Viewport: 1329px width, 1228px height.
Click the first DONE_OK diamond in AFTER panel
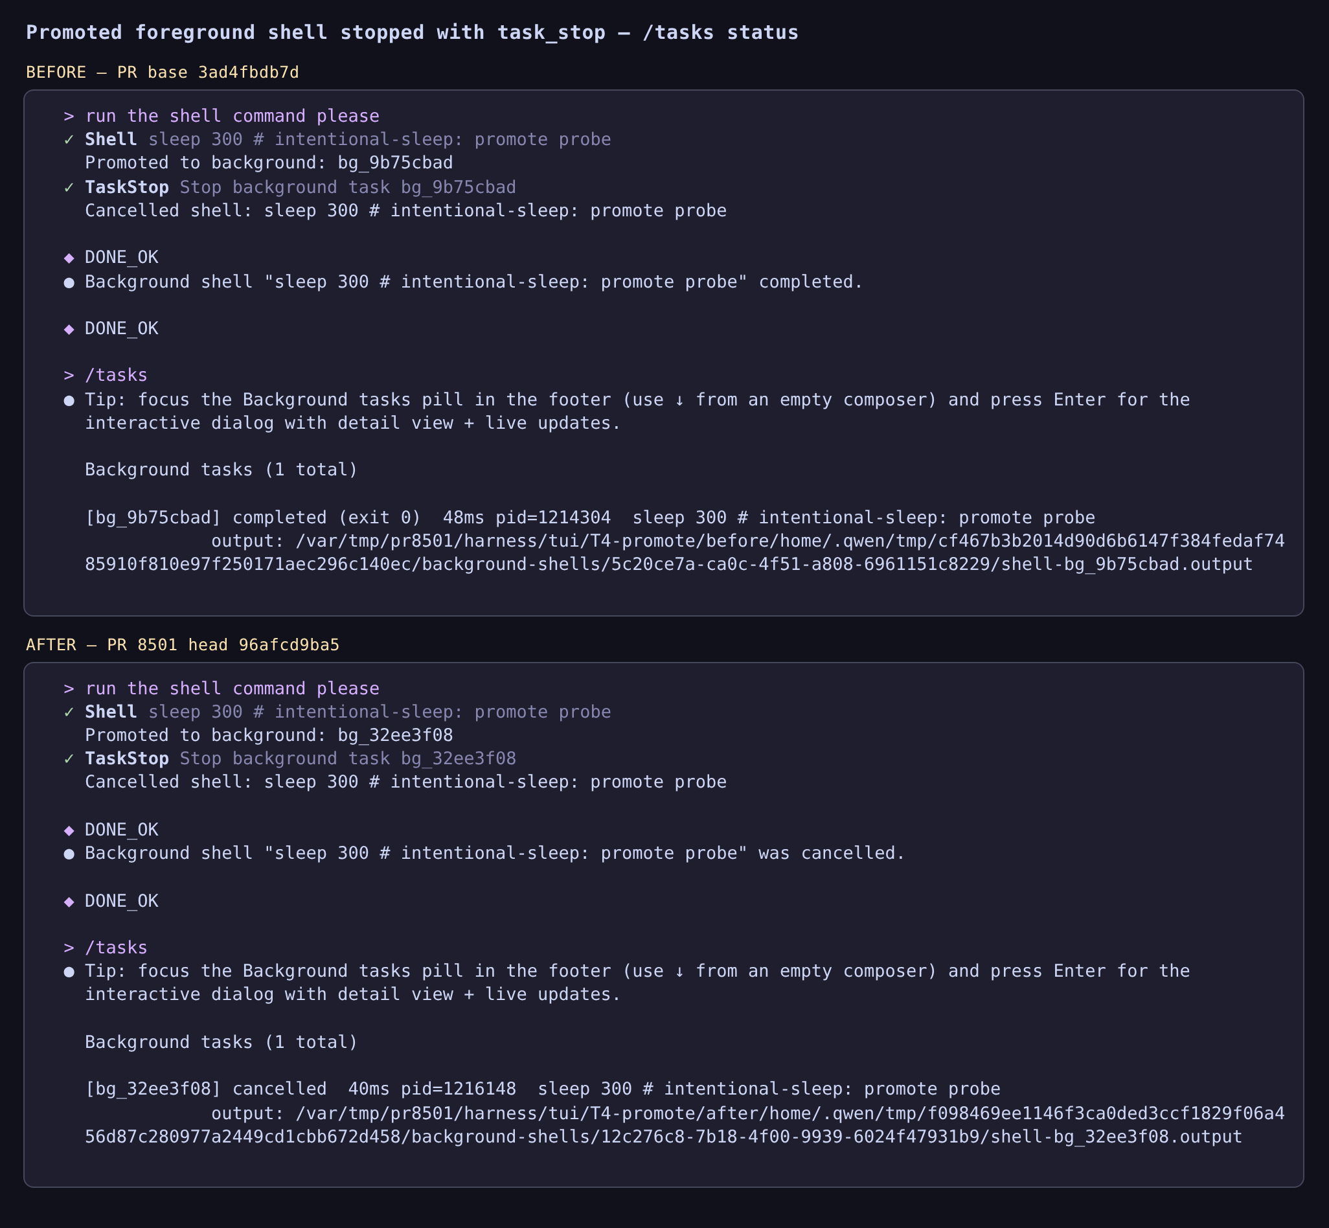pos(69,830)
